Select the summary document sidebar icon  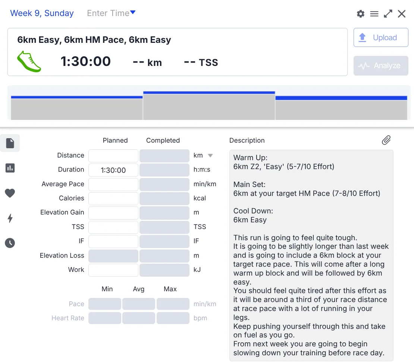(10, 143)
